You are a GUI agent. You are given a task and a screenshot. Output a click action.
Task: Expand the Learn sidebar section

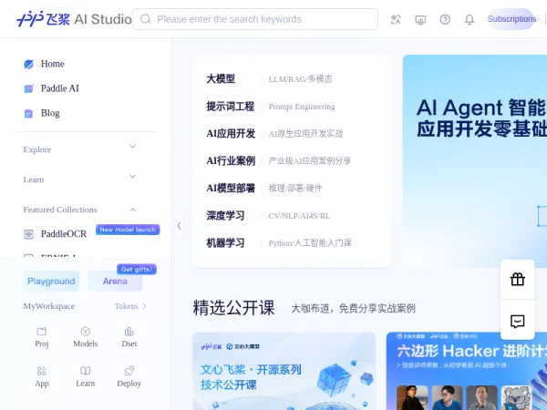132,177
